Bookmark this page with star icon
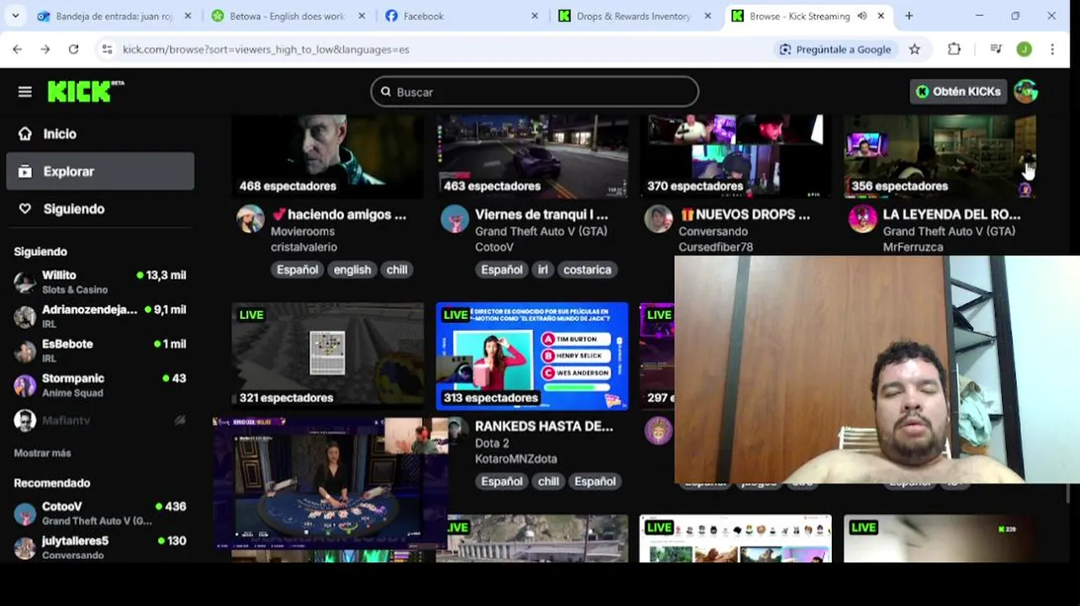The height and width of the screenshot is (606, 1080). (914, 50)
